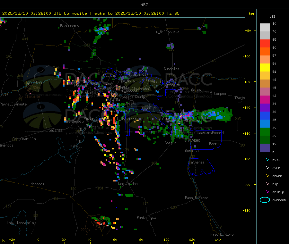Screen dimensions: 289x244
Task: Click the Nihuil location label
Action: (76, 146)
